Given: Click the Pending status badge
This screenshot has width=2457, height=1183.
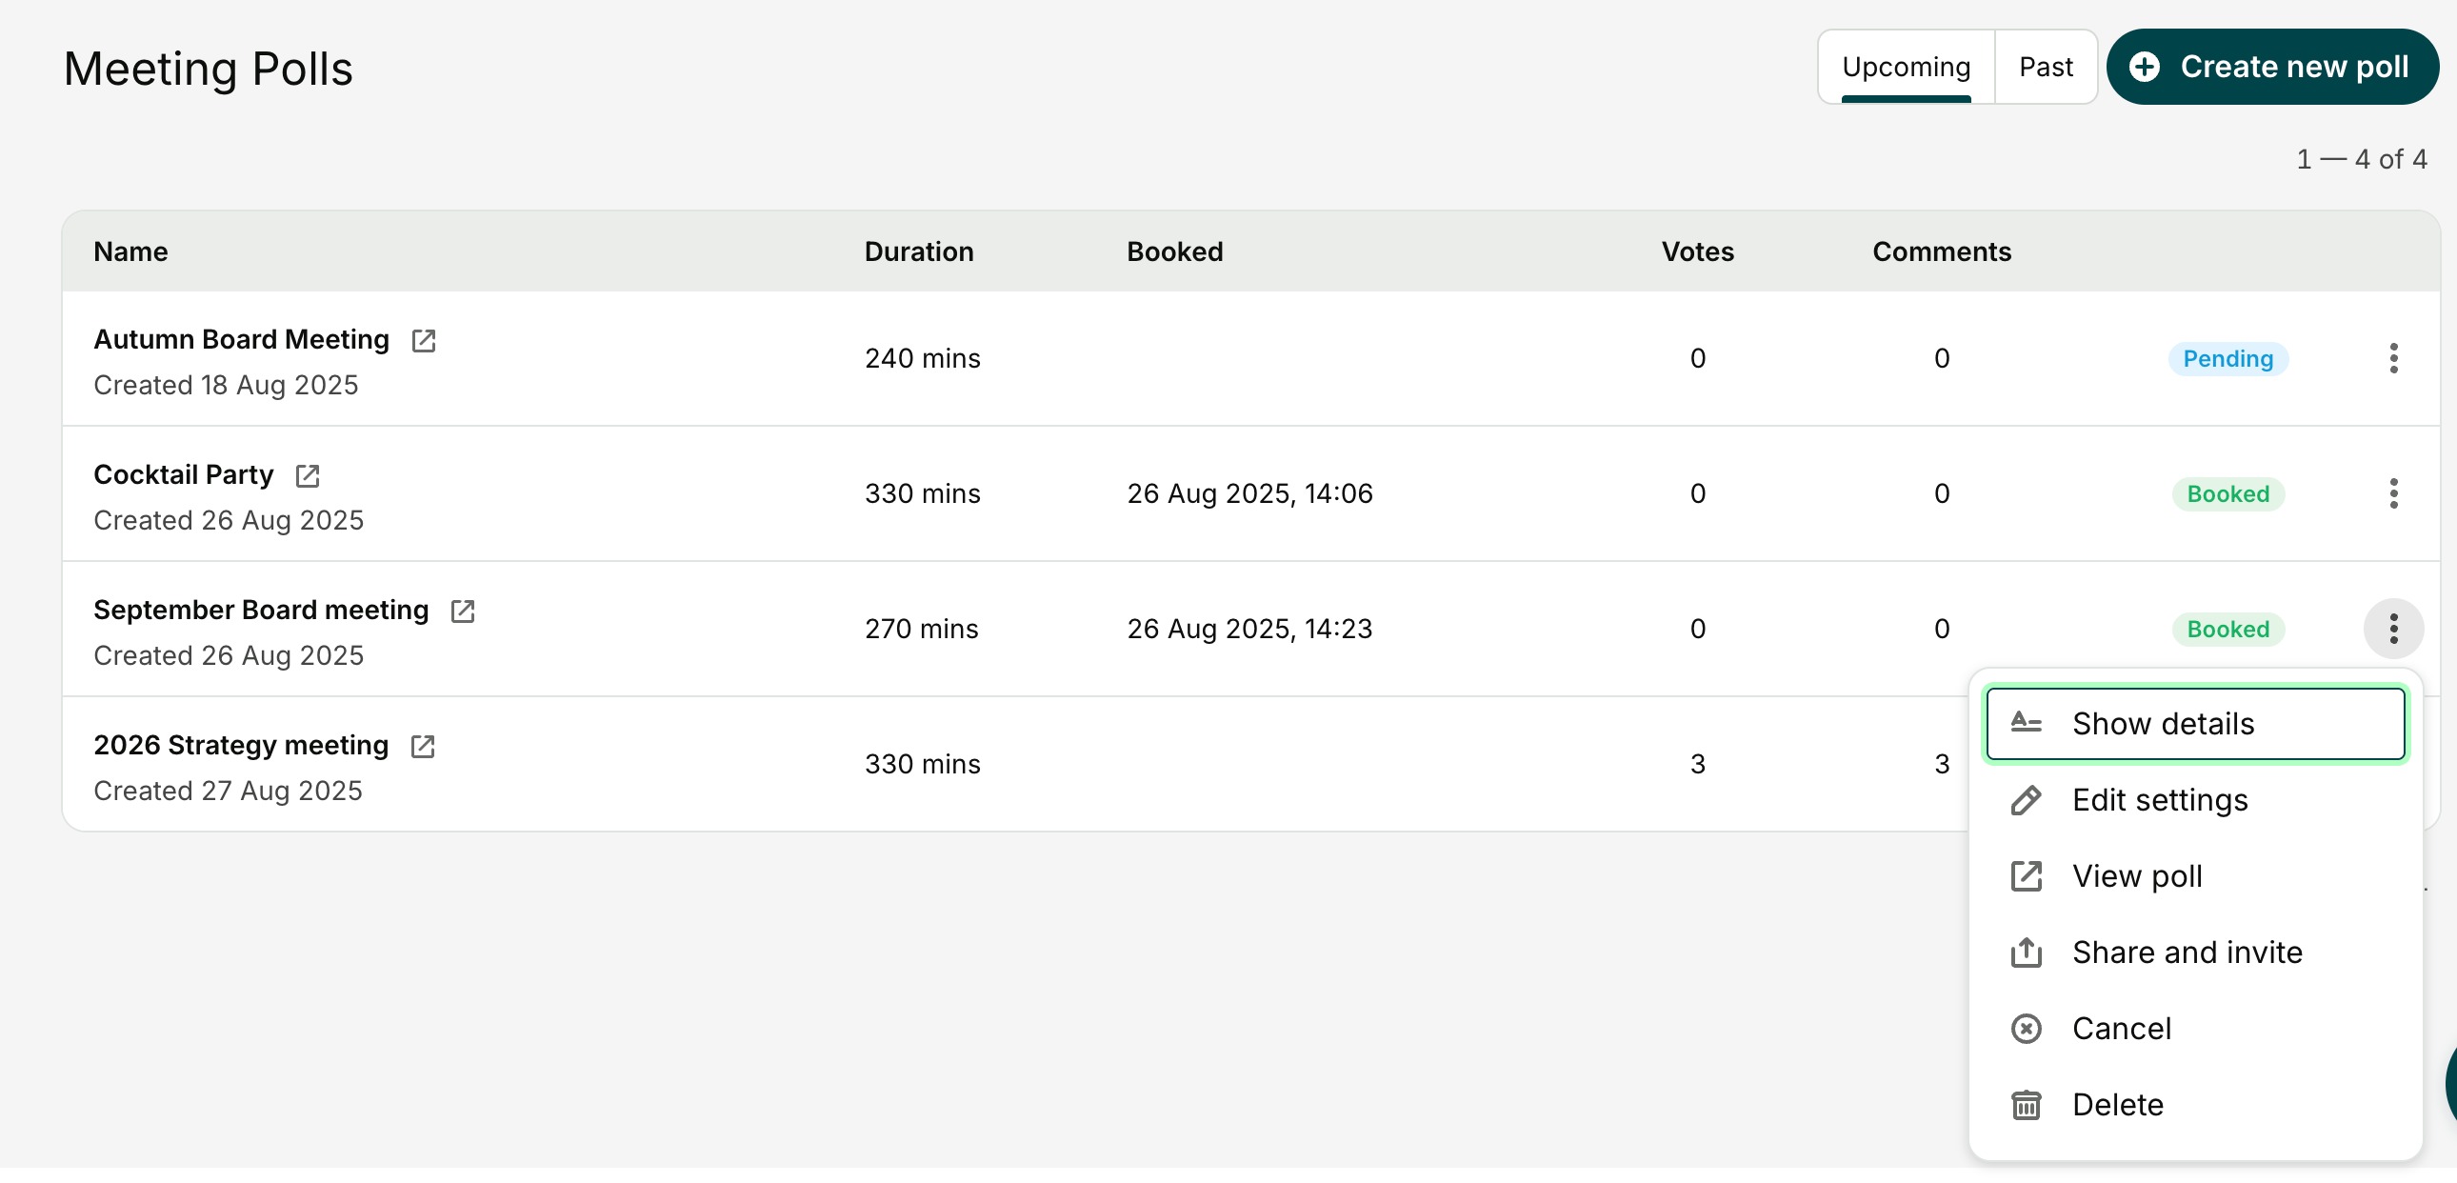Looking at the screenshot, I should [2227, 360].
